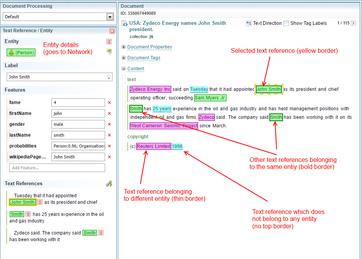Click the Text References link icon

109,184
